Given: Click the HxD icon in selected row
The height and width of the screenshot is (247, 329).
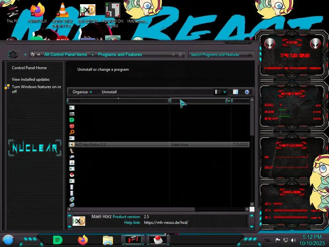Looking at the screenshot, I should point(72,144).
